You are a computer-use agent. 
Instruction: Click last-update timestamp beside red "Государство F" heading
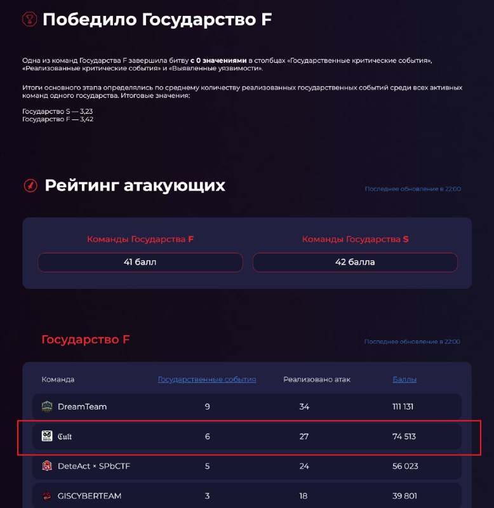[413, 342]
